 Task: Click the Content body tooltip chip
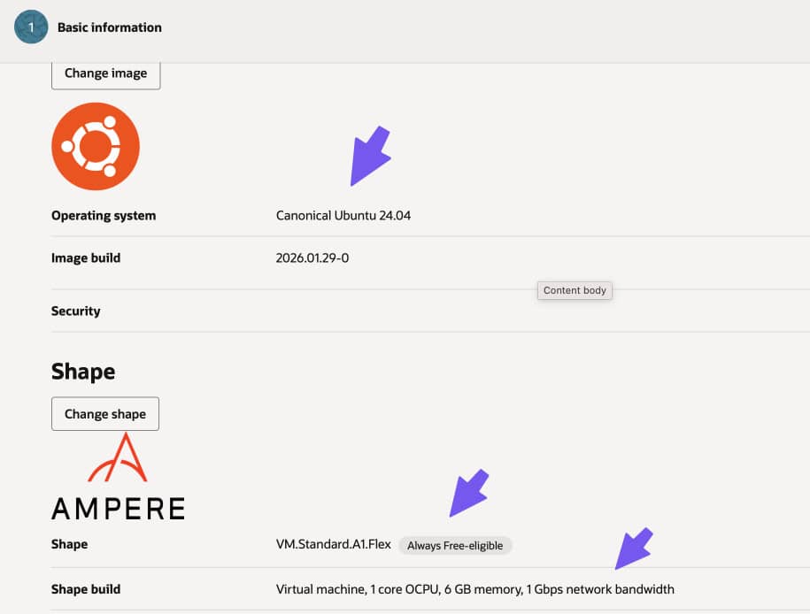575,290
